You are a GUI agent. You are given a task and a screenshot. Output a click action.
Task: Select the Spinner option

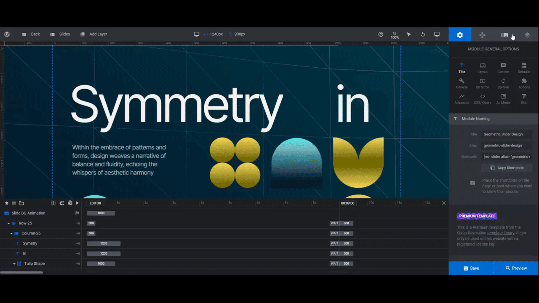[x=503, y=83]
